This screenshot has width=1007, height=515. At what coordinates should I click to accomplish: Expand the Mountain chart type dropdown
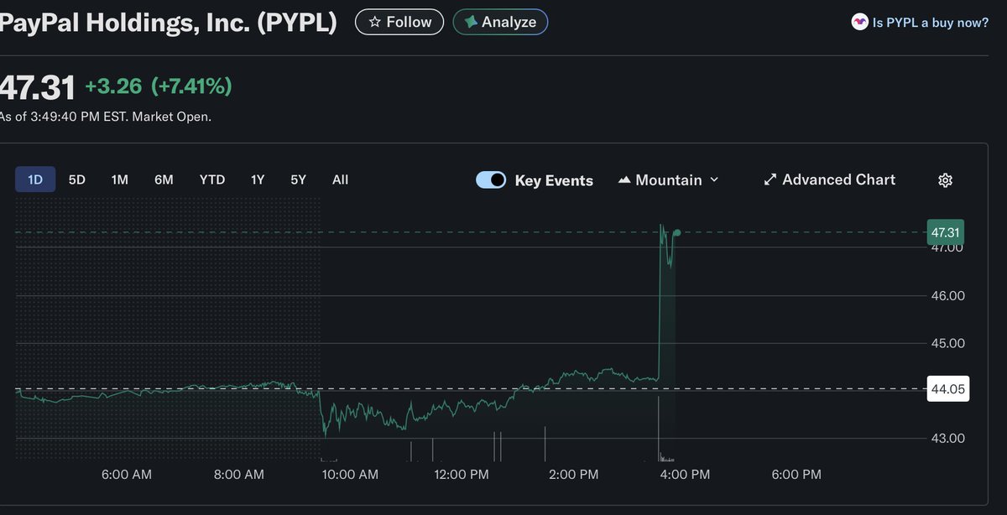[668, 179]
